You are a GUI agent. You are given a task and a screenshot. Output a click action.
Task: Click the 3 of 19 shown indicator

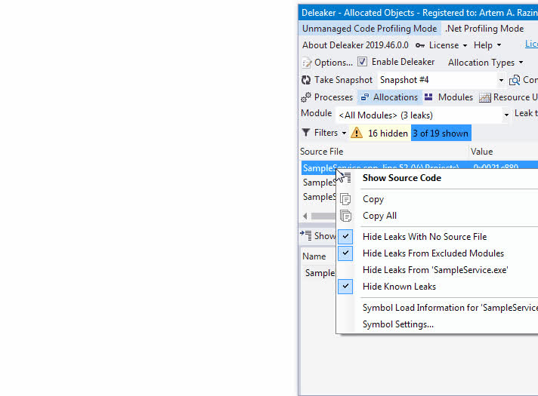click(x=441, y=134)
